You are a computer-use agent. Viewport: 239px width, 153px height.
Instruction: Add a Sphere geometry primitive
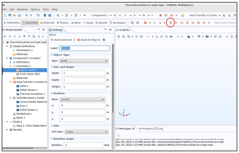click(x=187, y=23)
